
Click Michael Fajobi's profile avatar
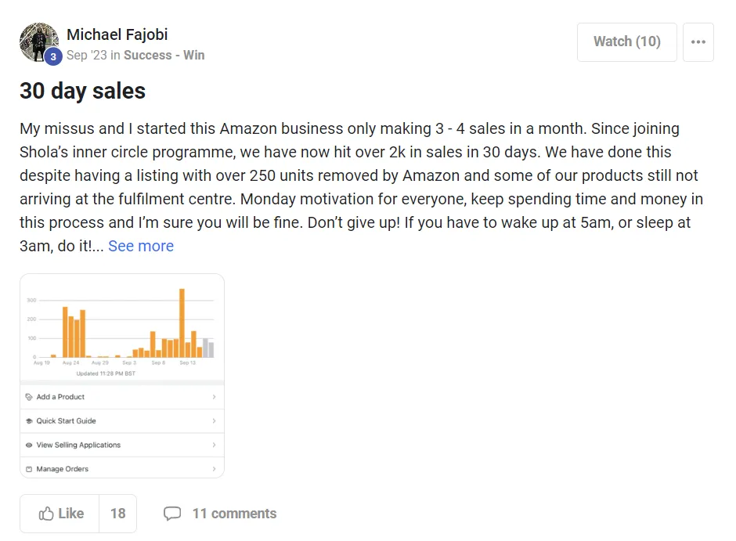pos(38,41)
